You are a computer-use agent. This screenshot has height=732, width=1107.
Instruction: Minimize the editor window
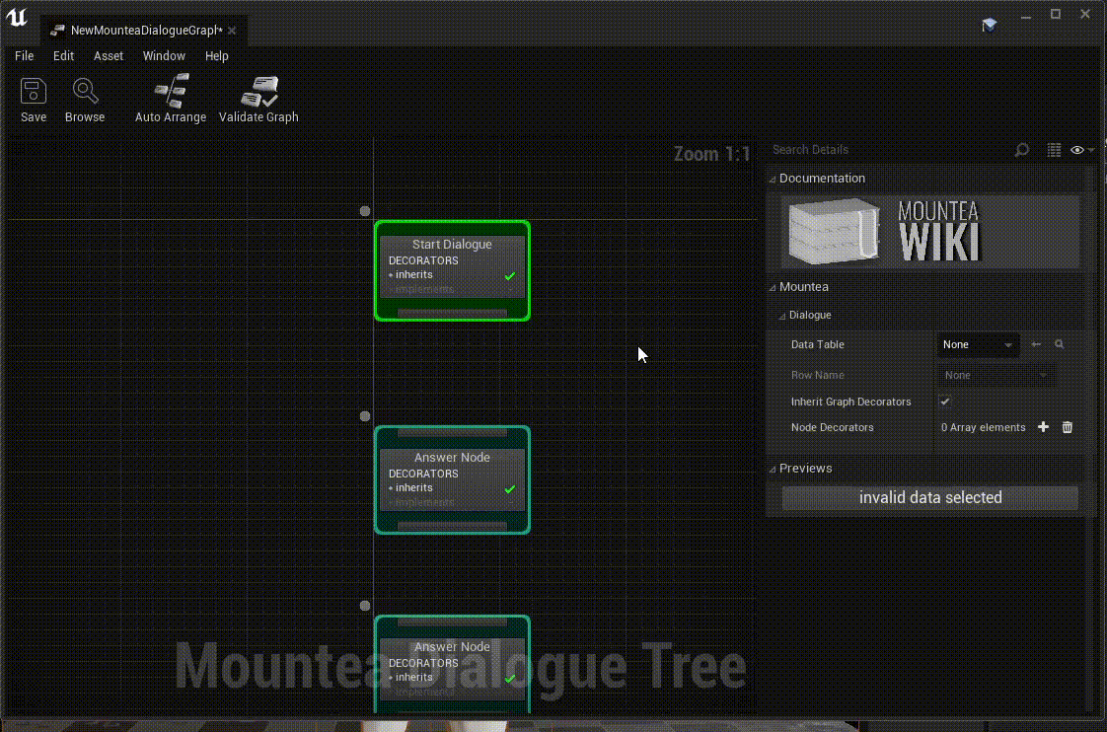pos(1026,15)
